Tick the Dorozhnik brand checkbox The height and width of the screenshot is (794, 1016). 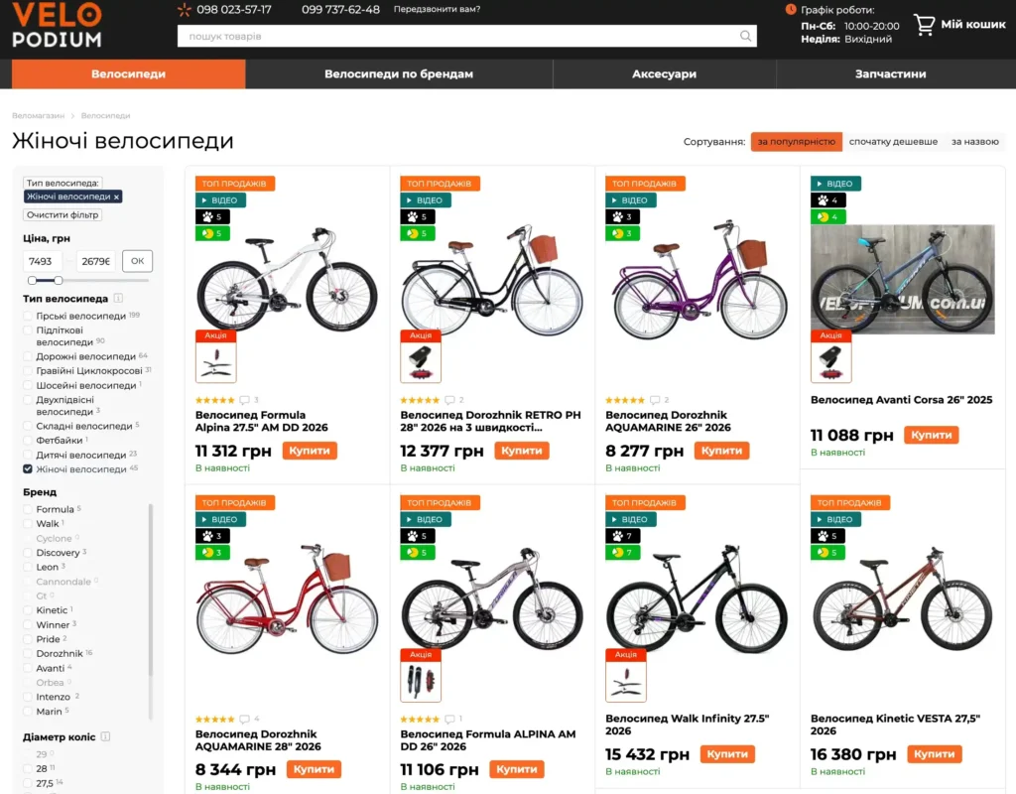(27, 653)
